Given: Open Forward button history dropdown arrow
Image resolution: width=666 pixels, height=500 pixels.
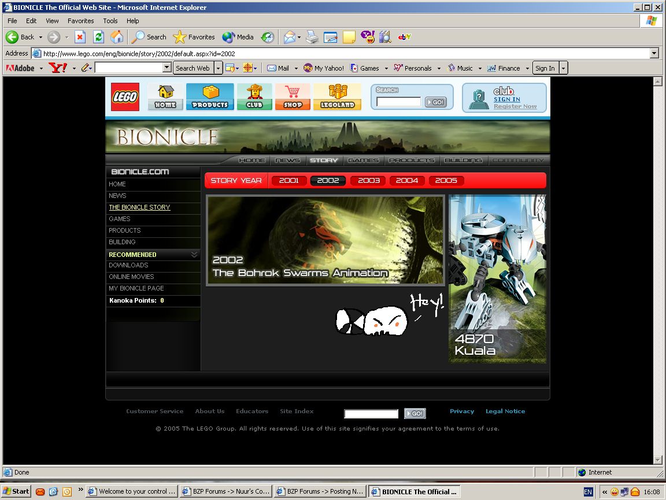Looking at the screenshot, I should click(66, 38).
